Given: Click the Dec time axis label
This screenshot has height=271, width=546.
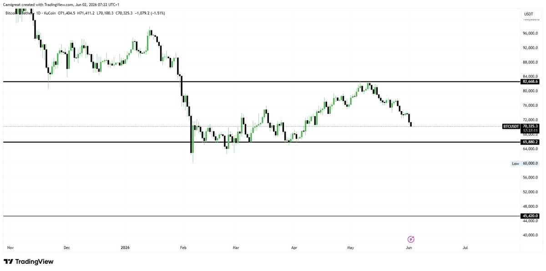Looking at the screenshot, I should click(x=66, y=248).
